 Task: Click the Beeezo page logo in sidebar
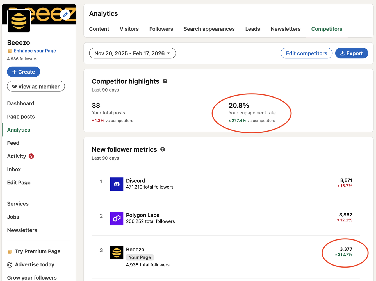coord(19,21)
